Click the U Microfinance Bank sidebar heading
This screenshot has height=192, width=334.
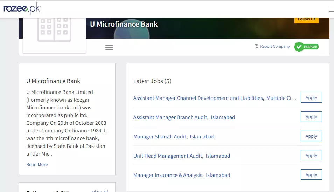click(x=53, y=81)
